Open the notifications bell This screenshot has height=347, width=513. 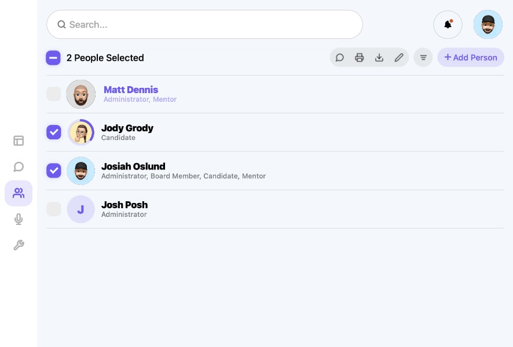click(448, 24)
